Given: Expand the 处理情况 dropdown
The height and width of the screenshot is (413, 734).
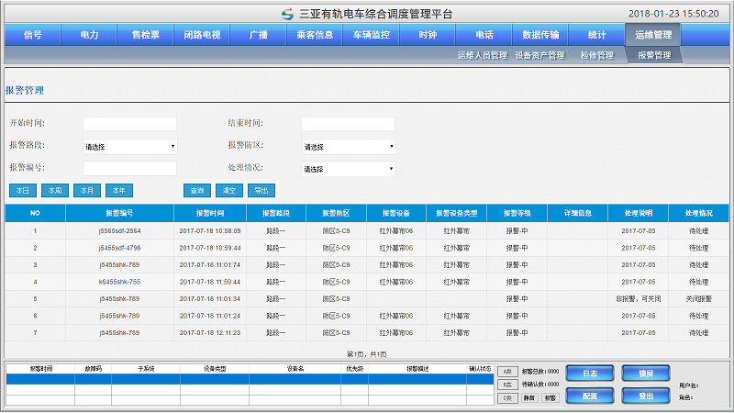Looking at the screenshot, I should [349, 169].
